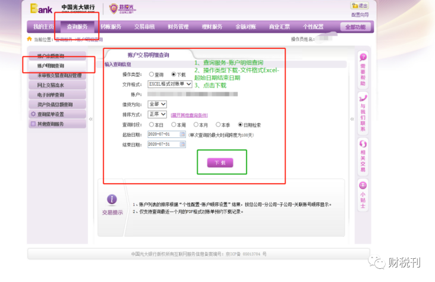435x282 pixels.
Task: Click the purple 下载 button
Action: coord(220,162)
